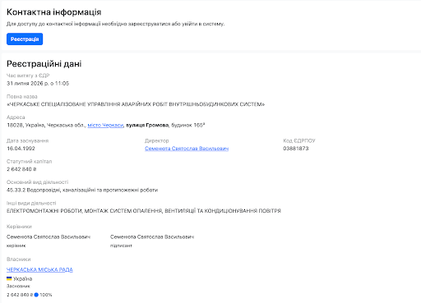Select the owner share 100% text
Viewport: 421px width, 303px height.
click(x=46, y=295)
